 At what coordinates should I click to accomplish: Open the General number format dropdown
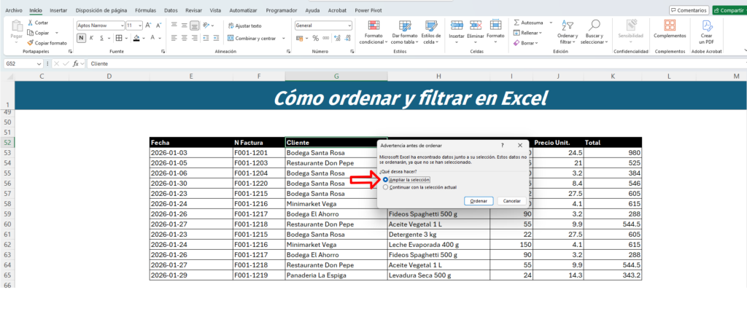[349, 25]
